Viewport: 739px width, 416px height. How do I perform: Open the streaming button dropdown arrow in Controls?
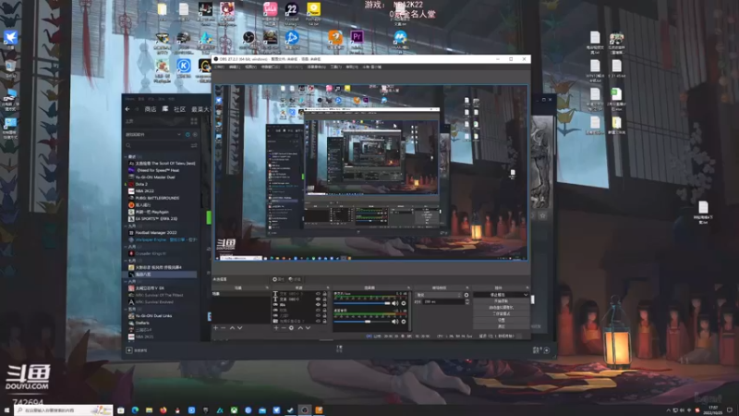[x=526, y=295]
